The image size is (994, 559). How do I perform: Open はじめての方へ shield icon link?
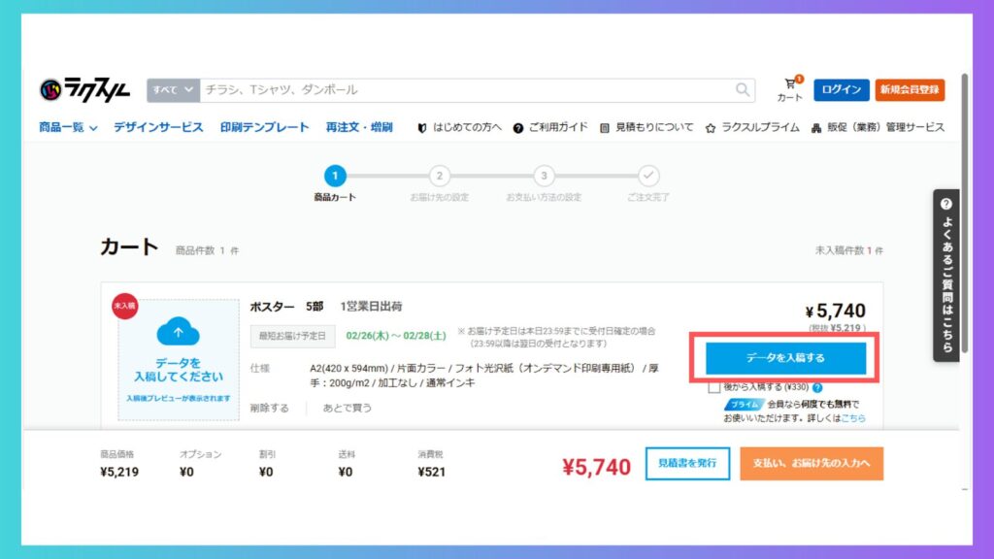(422, 128)
